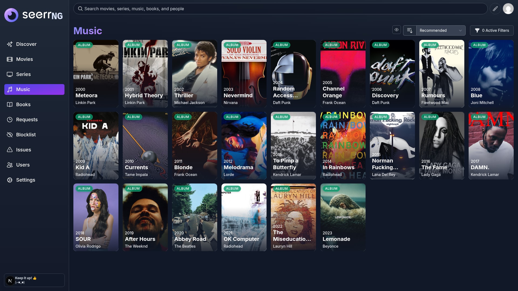The image size is (518, 291).
Task: Open the Abbey Road album card
Action: click(x=195, y=217)
